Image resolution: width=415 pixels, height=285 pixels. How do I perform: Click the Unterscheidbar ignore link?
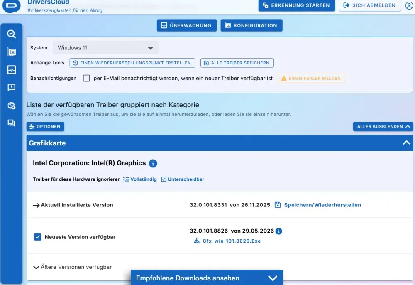(183, 179)
